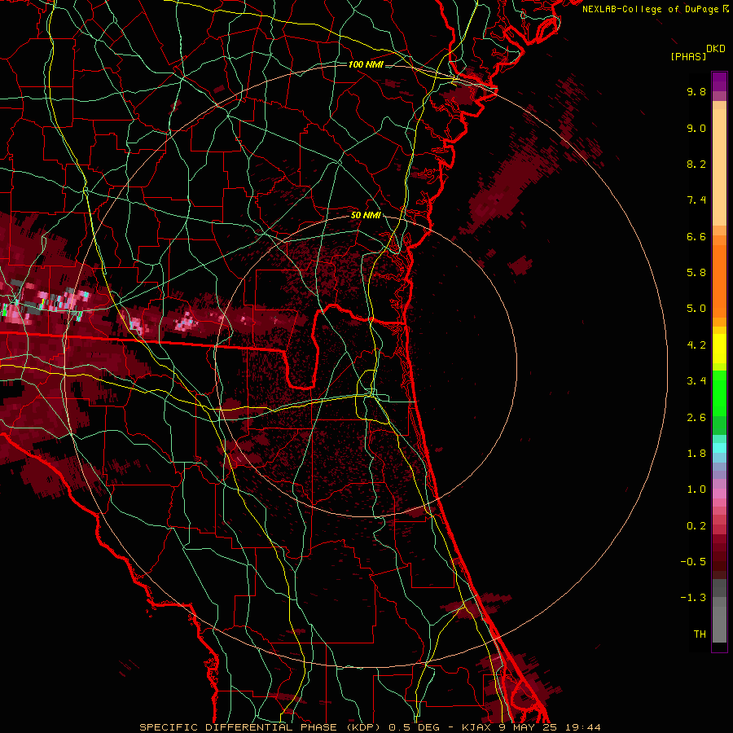Click the -0.5 value on color scale
The image size is (733, 733).
(x=693, y=562)
